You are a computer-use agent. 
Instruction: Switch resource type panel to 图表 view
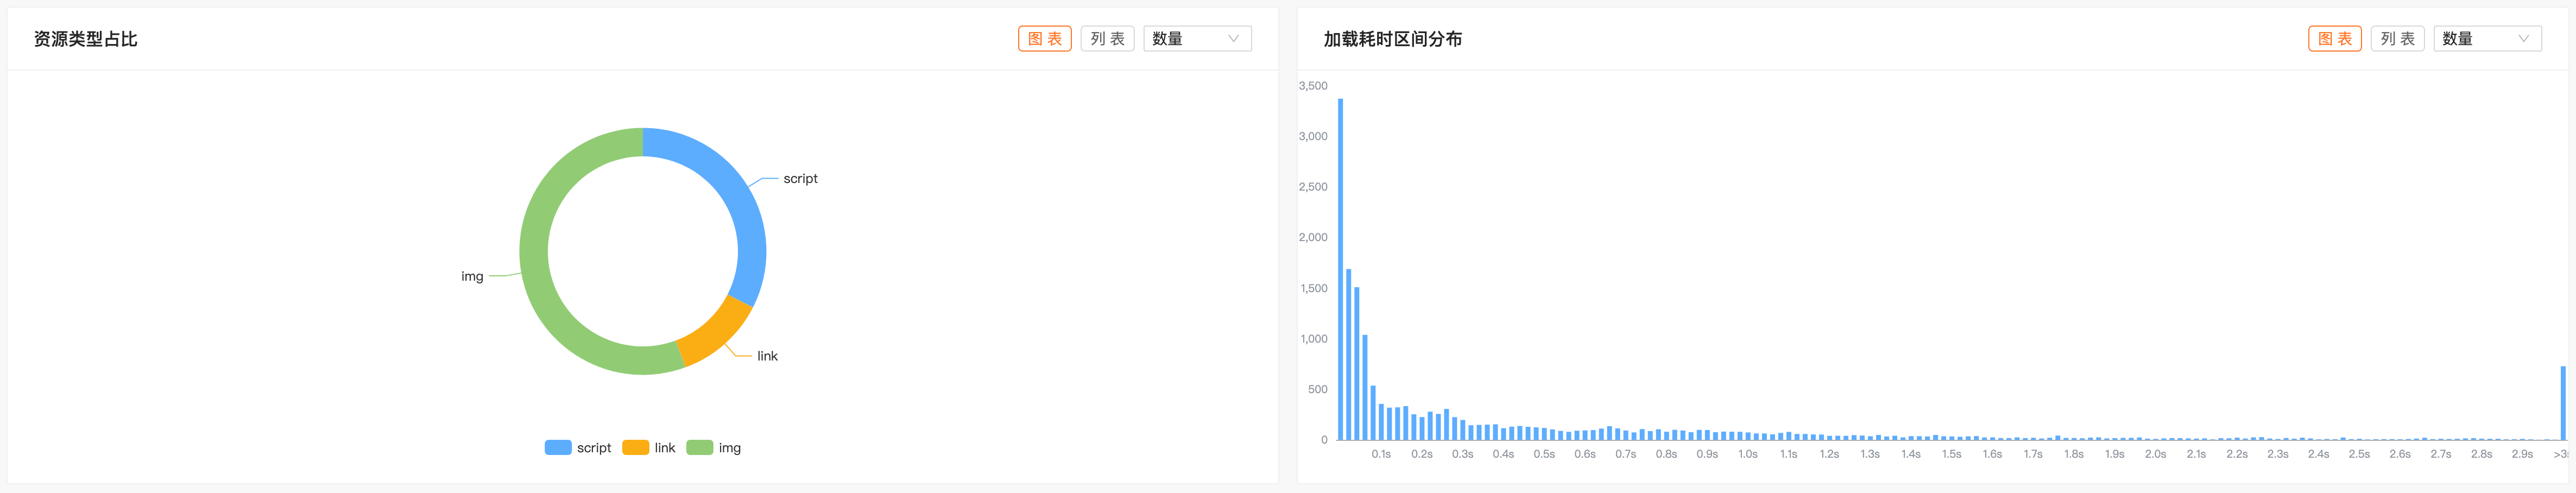click(1044, 39)
